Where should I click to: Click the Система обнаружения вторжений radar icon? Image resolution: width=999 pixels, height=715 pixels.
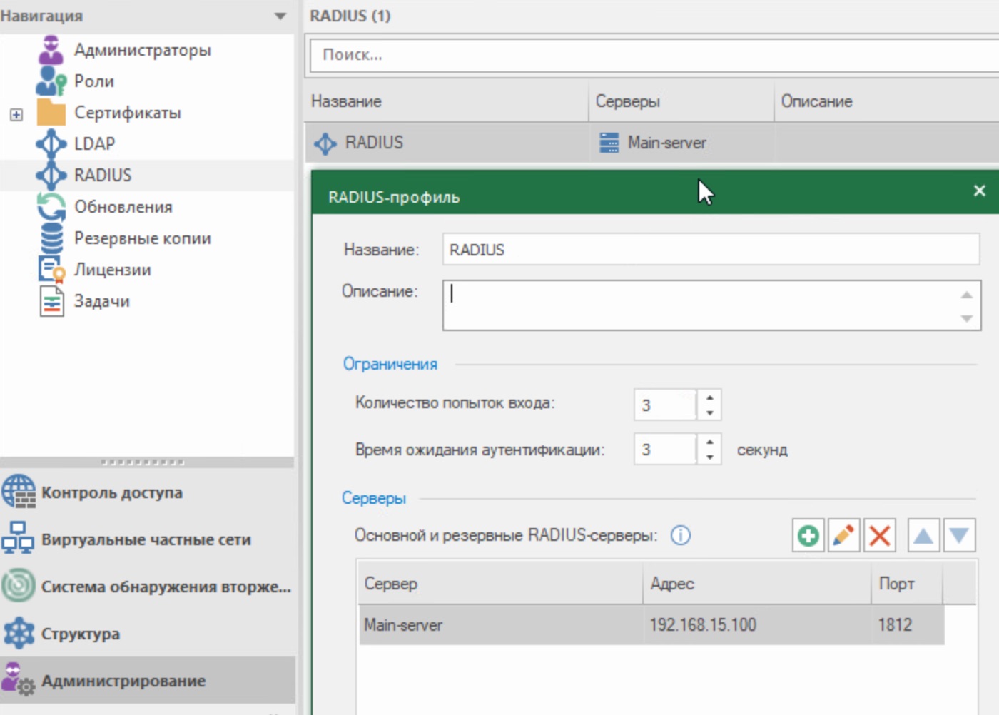pos(19,586)
